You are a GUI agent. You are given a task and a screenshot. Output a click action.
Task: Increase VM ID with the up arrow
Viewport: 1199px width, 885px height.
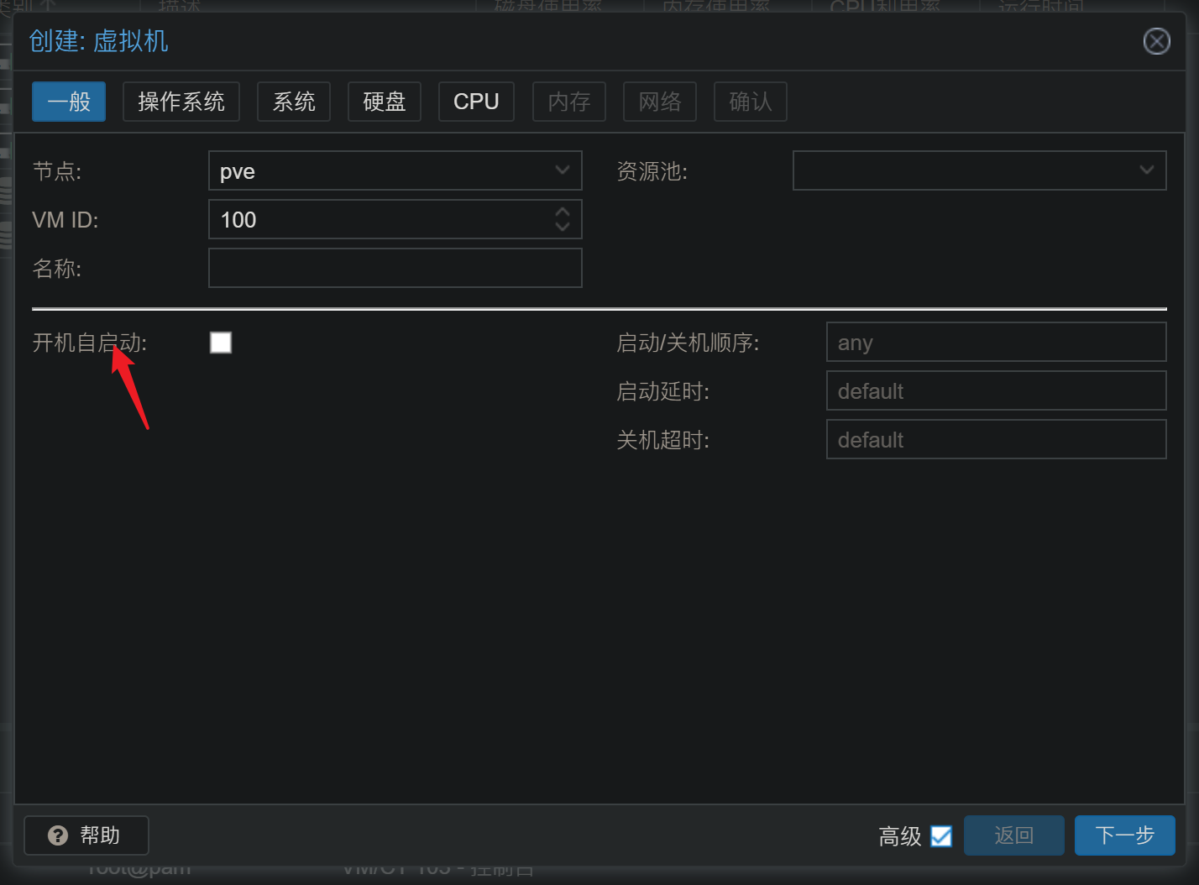(x=563, y=212)
